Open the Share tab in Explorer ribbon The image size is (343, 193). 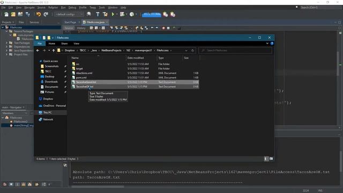click(x=64, y=43)
